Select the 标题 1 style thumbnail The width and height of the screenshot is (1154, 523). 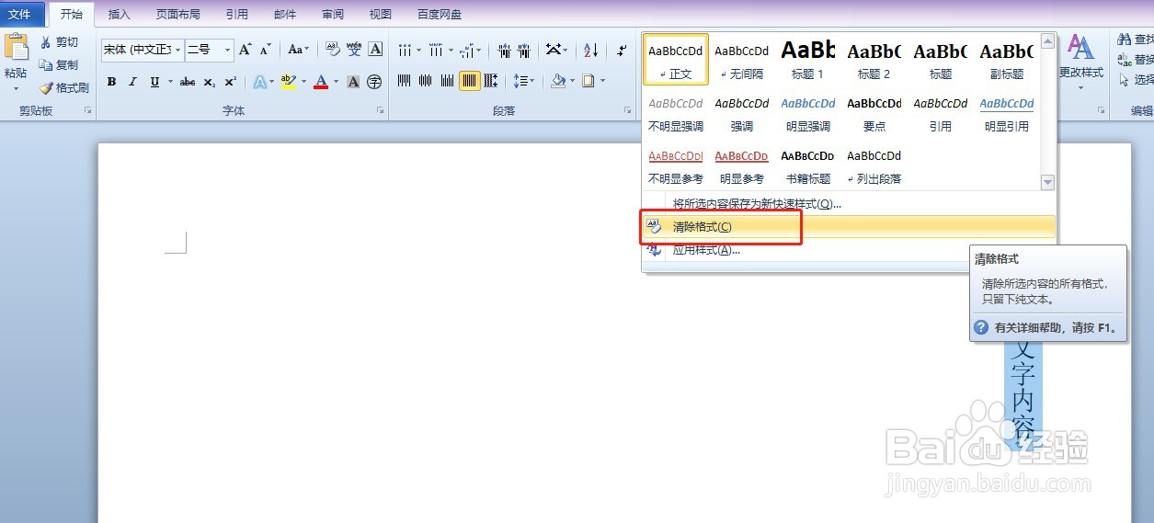click(808, 59)
